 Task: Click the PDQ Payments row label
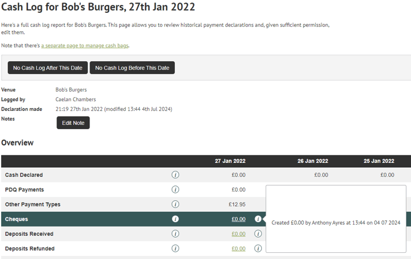click(x=25, y=190)
